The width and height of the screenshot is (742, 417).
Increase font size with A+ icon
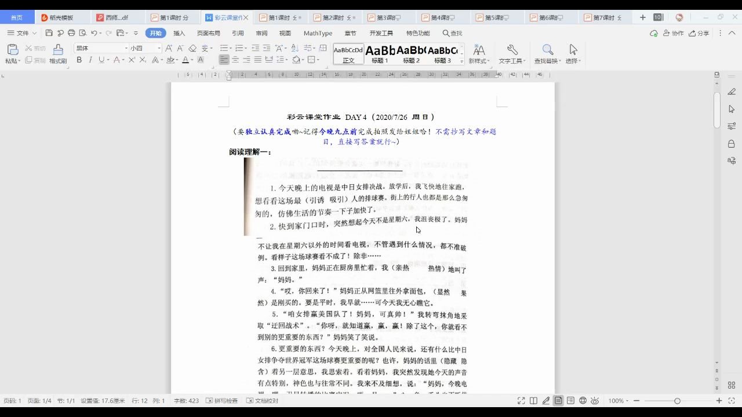click(169, 48)
